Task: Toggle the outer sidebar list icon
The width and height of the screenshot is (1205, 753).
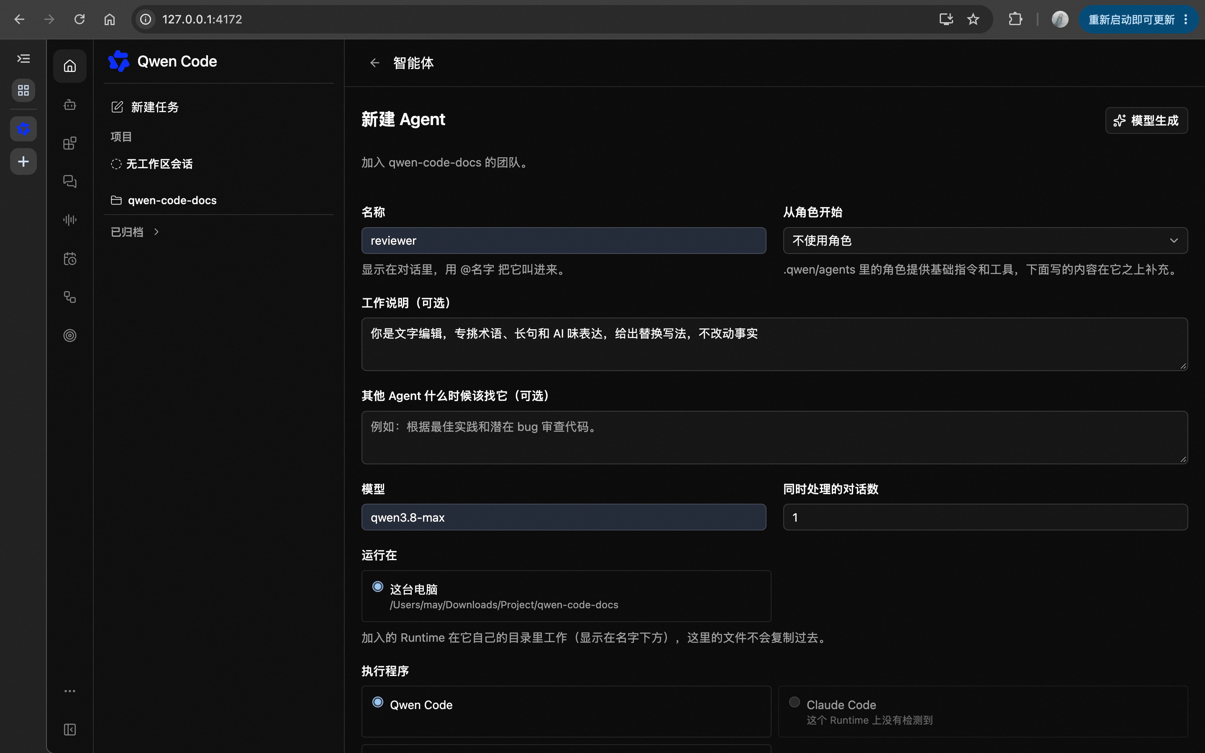Action: tap(23, 59)
